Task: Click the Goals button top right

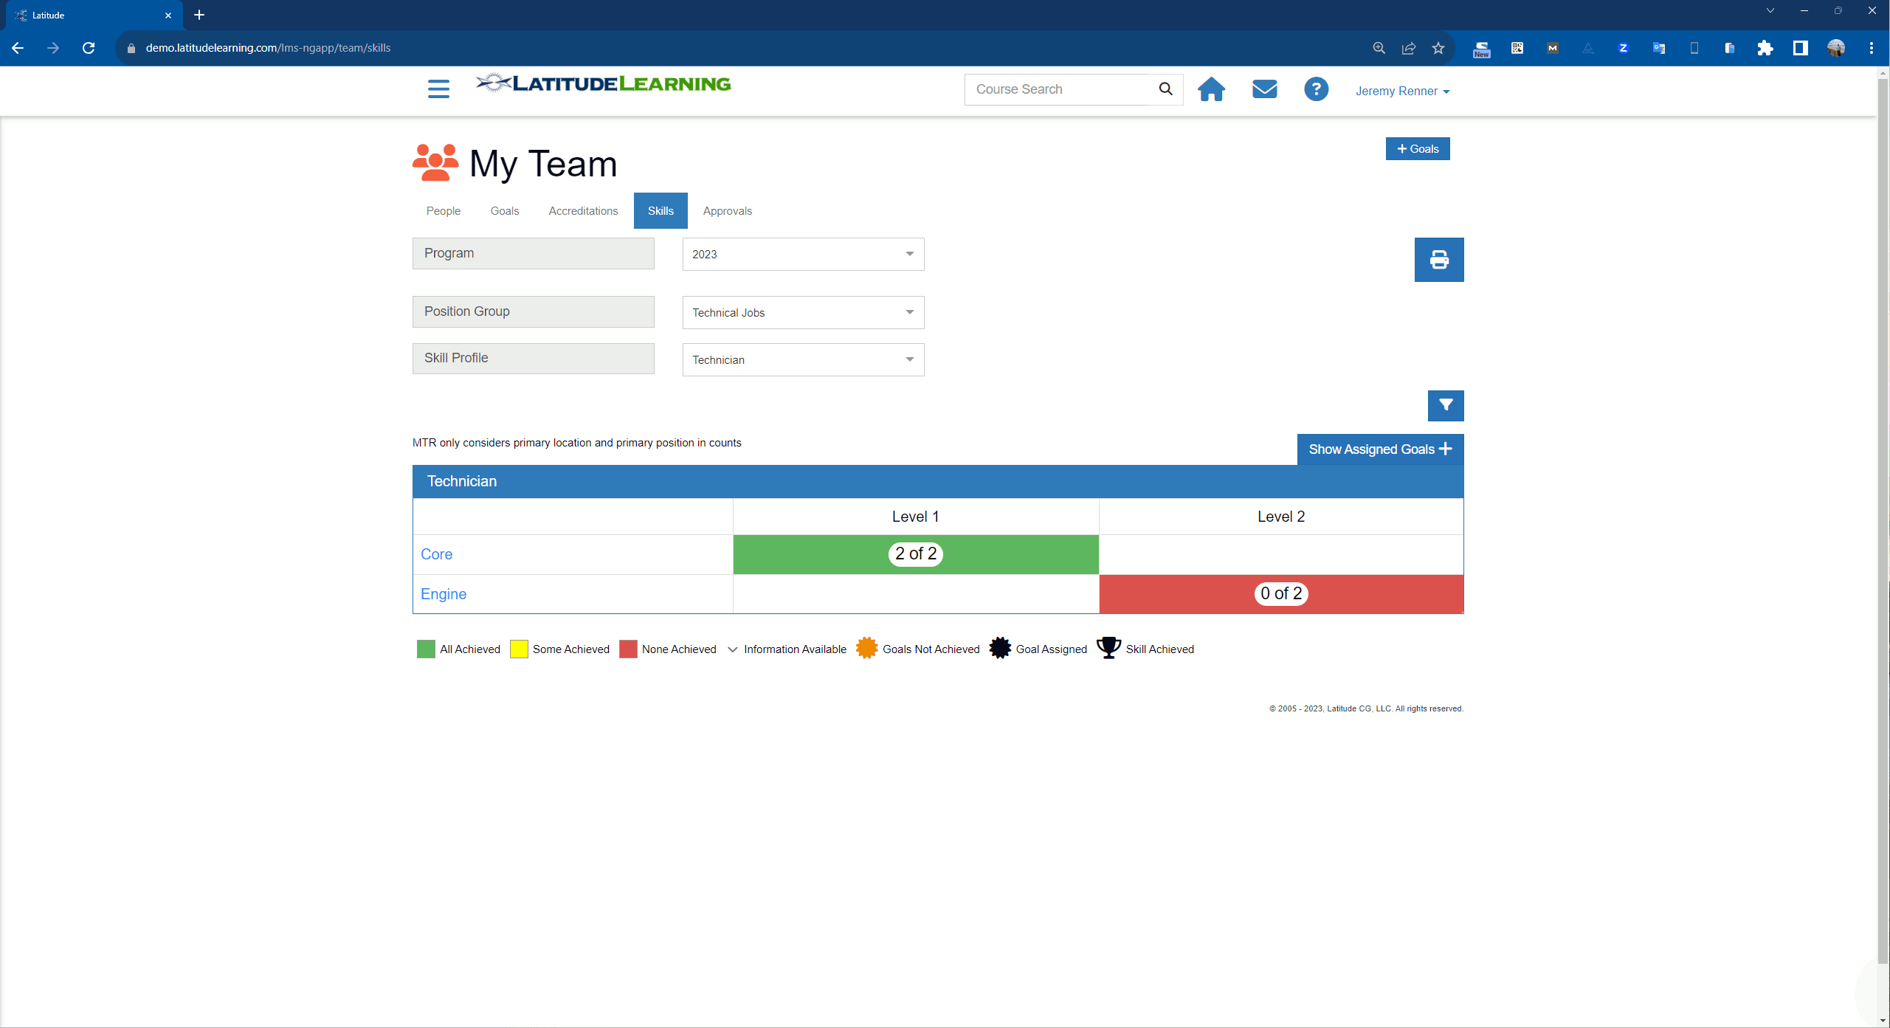Action: click(1417, 148)
